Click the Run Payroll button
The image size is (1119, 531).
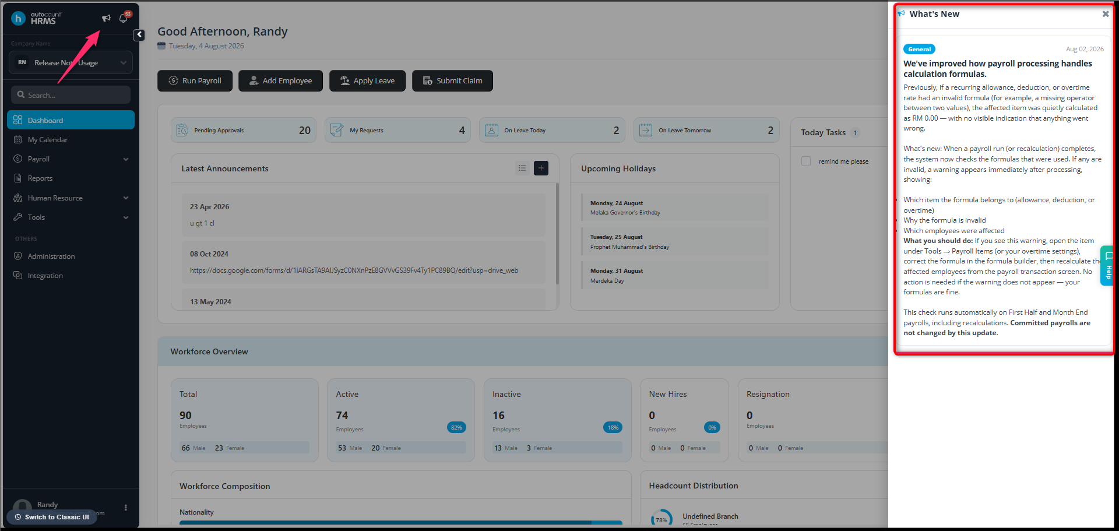[195, 81]
